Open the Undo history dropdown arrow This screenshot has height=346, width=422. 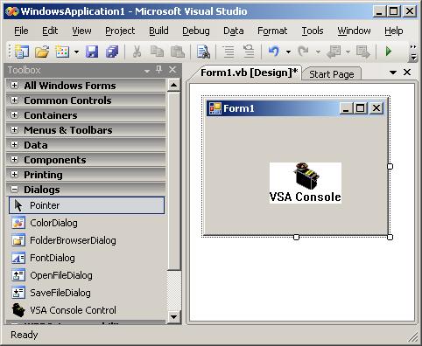[x=288, y=52]
